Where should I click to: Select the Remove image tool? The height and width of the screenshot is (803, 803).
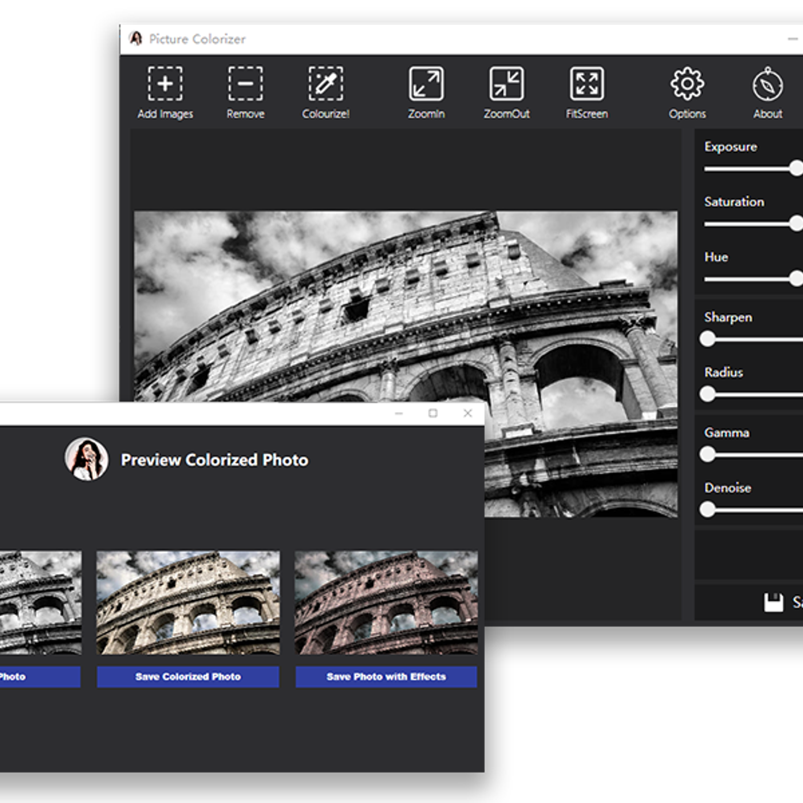tap(245, 84)
